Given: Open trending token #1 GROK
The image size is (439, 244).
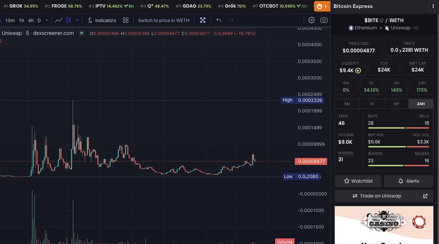Looking at the screenshot, I should [21, 6].
